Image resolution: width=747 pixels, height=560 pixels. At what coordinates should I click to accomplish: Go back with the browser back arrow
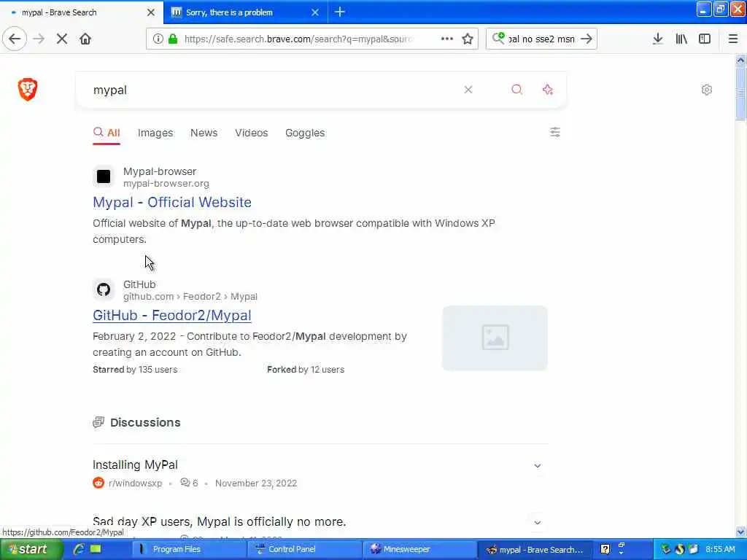[x=15, y=39]
